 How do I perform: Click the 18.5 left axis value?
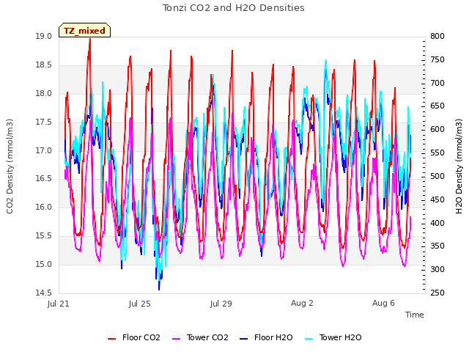pyautogui.click(x=44, y=65)
